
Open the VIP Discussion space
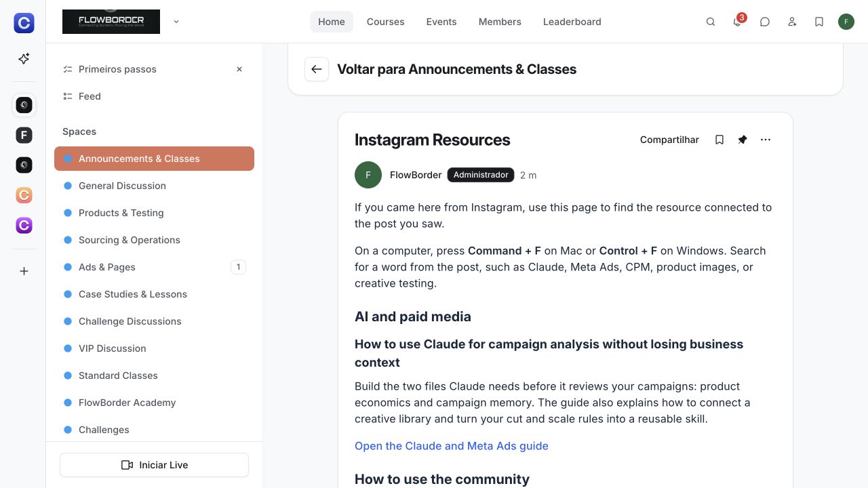pos(154,348)
